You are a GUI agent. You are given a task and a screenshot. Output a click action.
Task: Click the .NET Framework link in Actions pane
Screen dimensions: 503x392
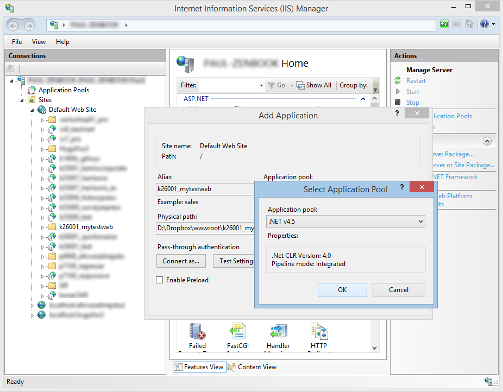pos(455,177)
